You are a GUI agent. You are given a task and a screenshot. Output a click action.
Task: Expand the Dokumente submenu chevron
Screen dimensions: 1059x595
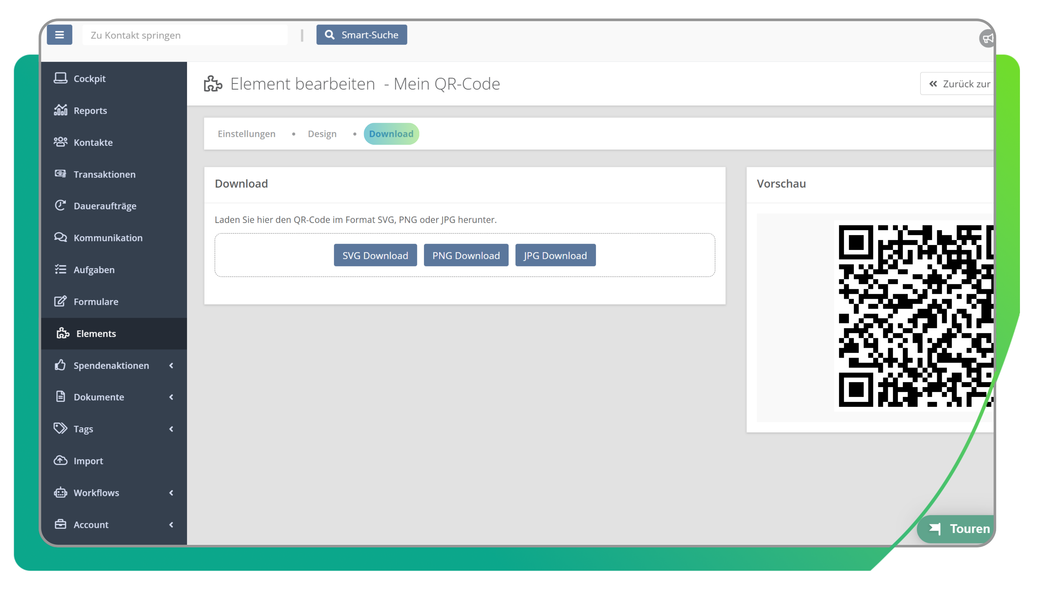171,397
